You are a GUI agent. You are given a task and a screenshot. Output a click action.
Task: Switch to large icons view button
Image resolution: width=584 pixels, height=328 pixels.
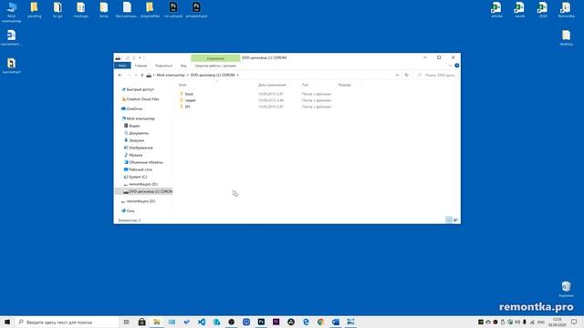pyautogui.click(x=455, y=220)
